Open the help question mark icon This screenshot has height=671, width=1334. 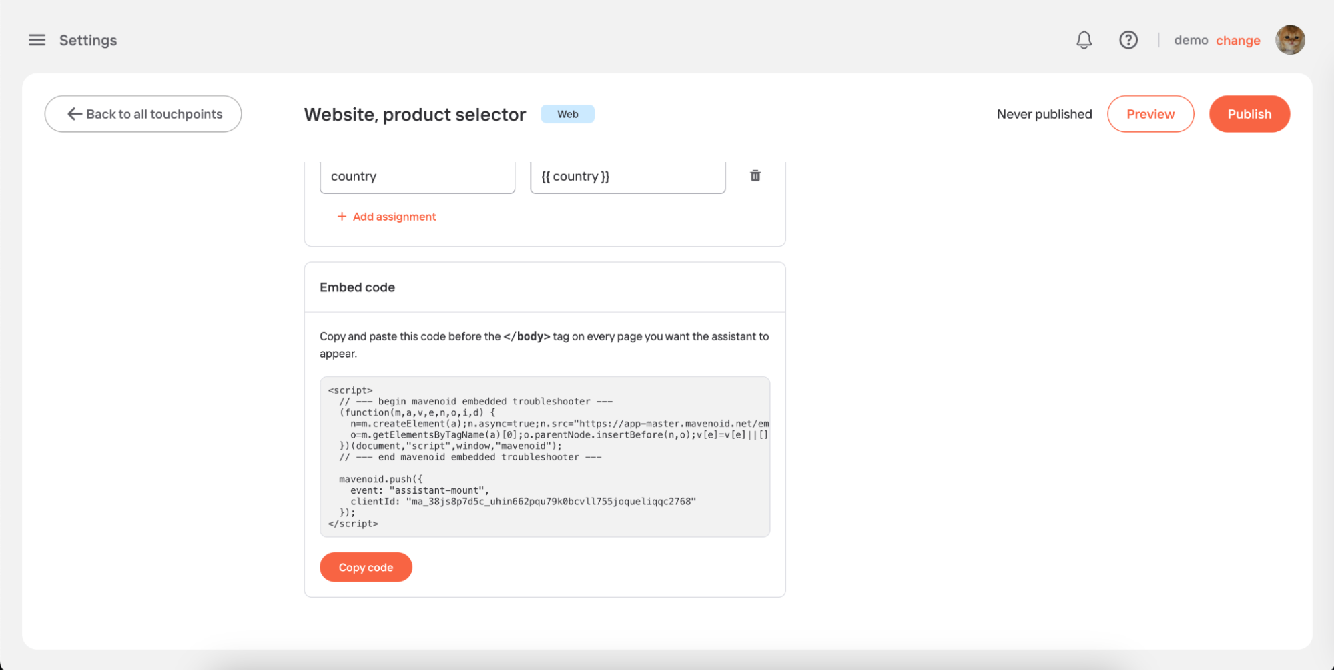click(1128, 40)
